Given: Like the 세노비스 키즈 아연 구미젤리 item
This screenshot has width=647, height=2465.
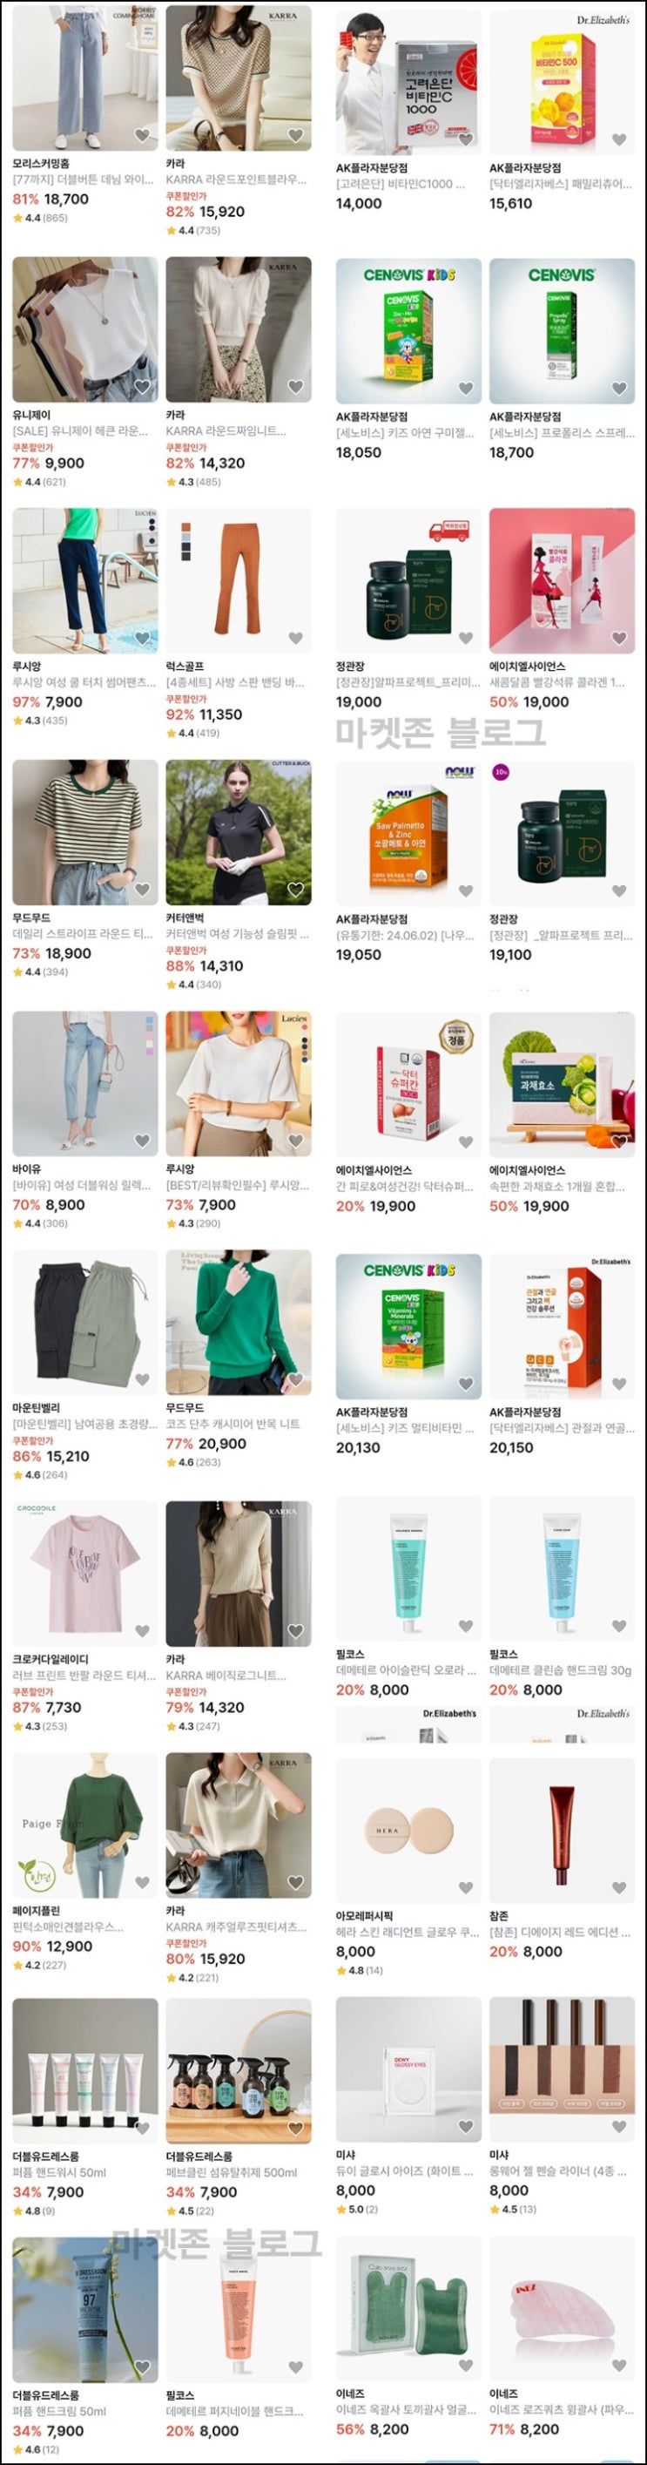Looking at the screenshot, I should point(465,389).
